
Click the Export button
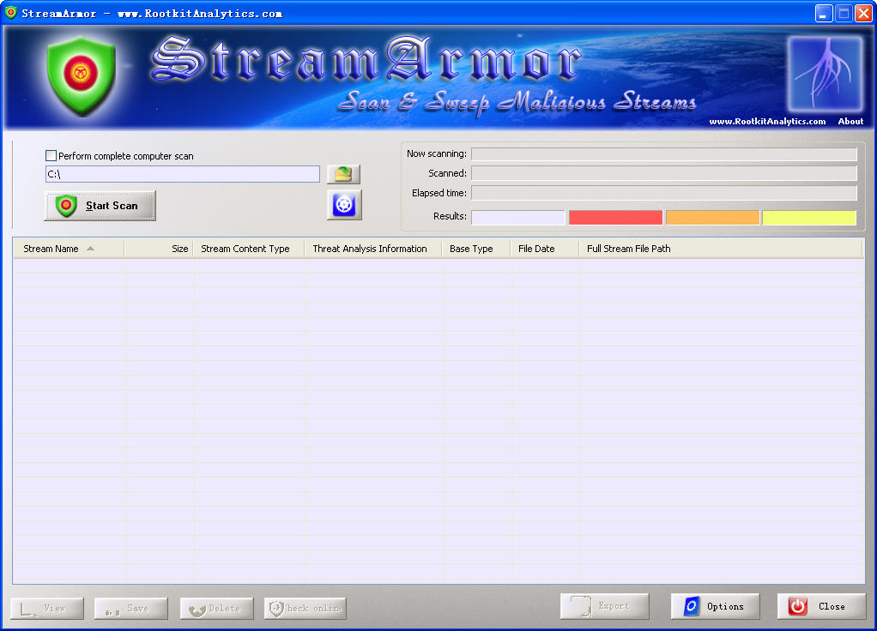(605, 606)
